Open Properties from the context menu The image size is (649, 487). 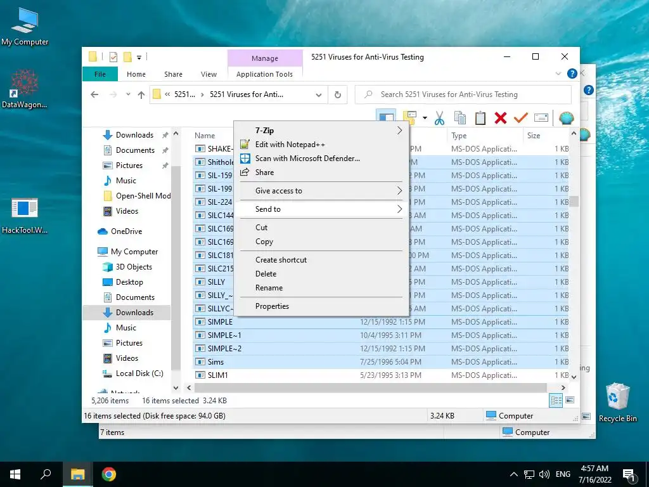tap(321, 306)
